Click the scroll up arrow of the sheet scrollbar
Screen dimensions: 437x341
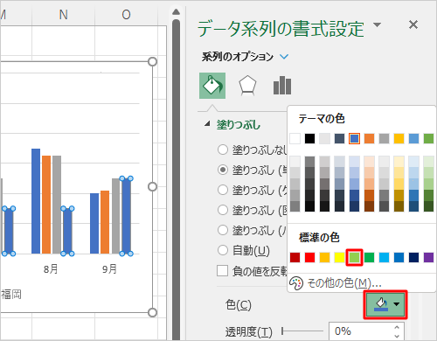tap(176, 12)
